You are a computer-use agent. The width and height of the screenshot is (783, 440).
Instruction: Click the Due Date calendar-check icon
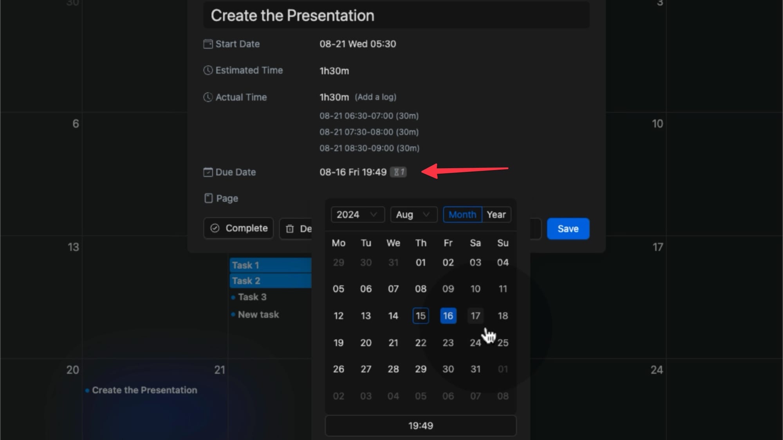[208, 172]
